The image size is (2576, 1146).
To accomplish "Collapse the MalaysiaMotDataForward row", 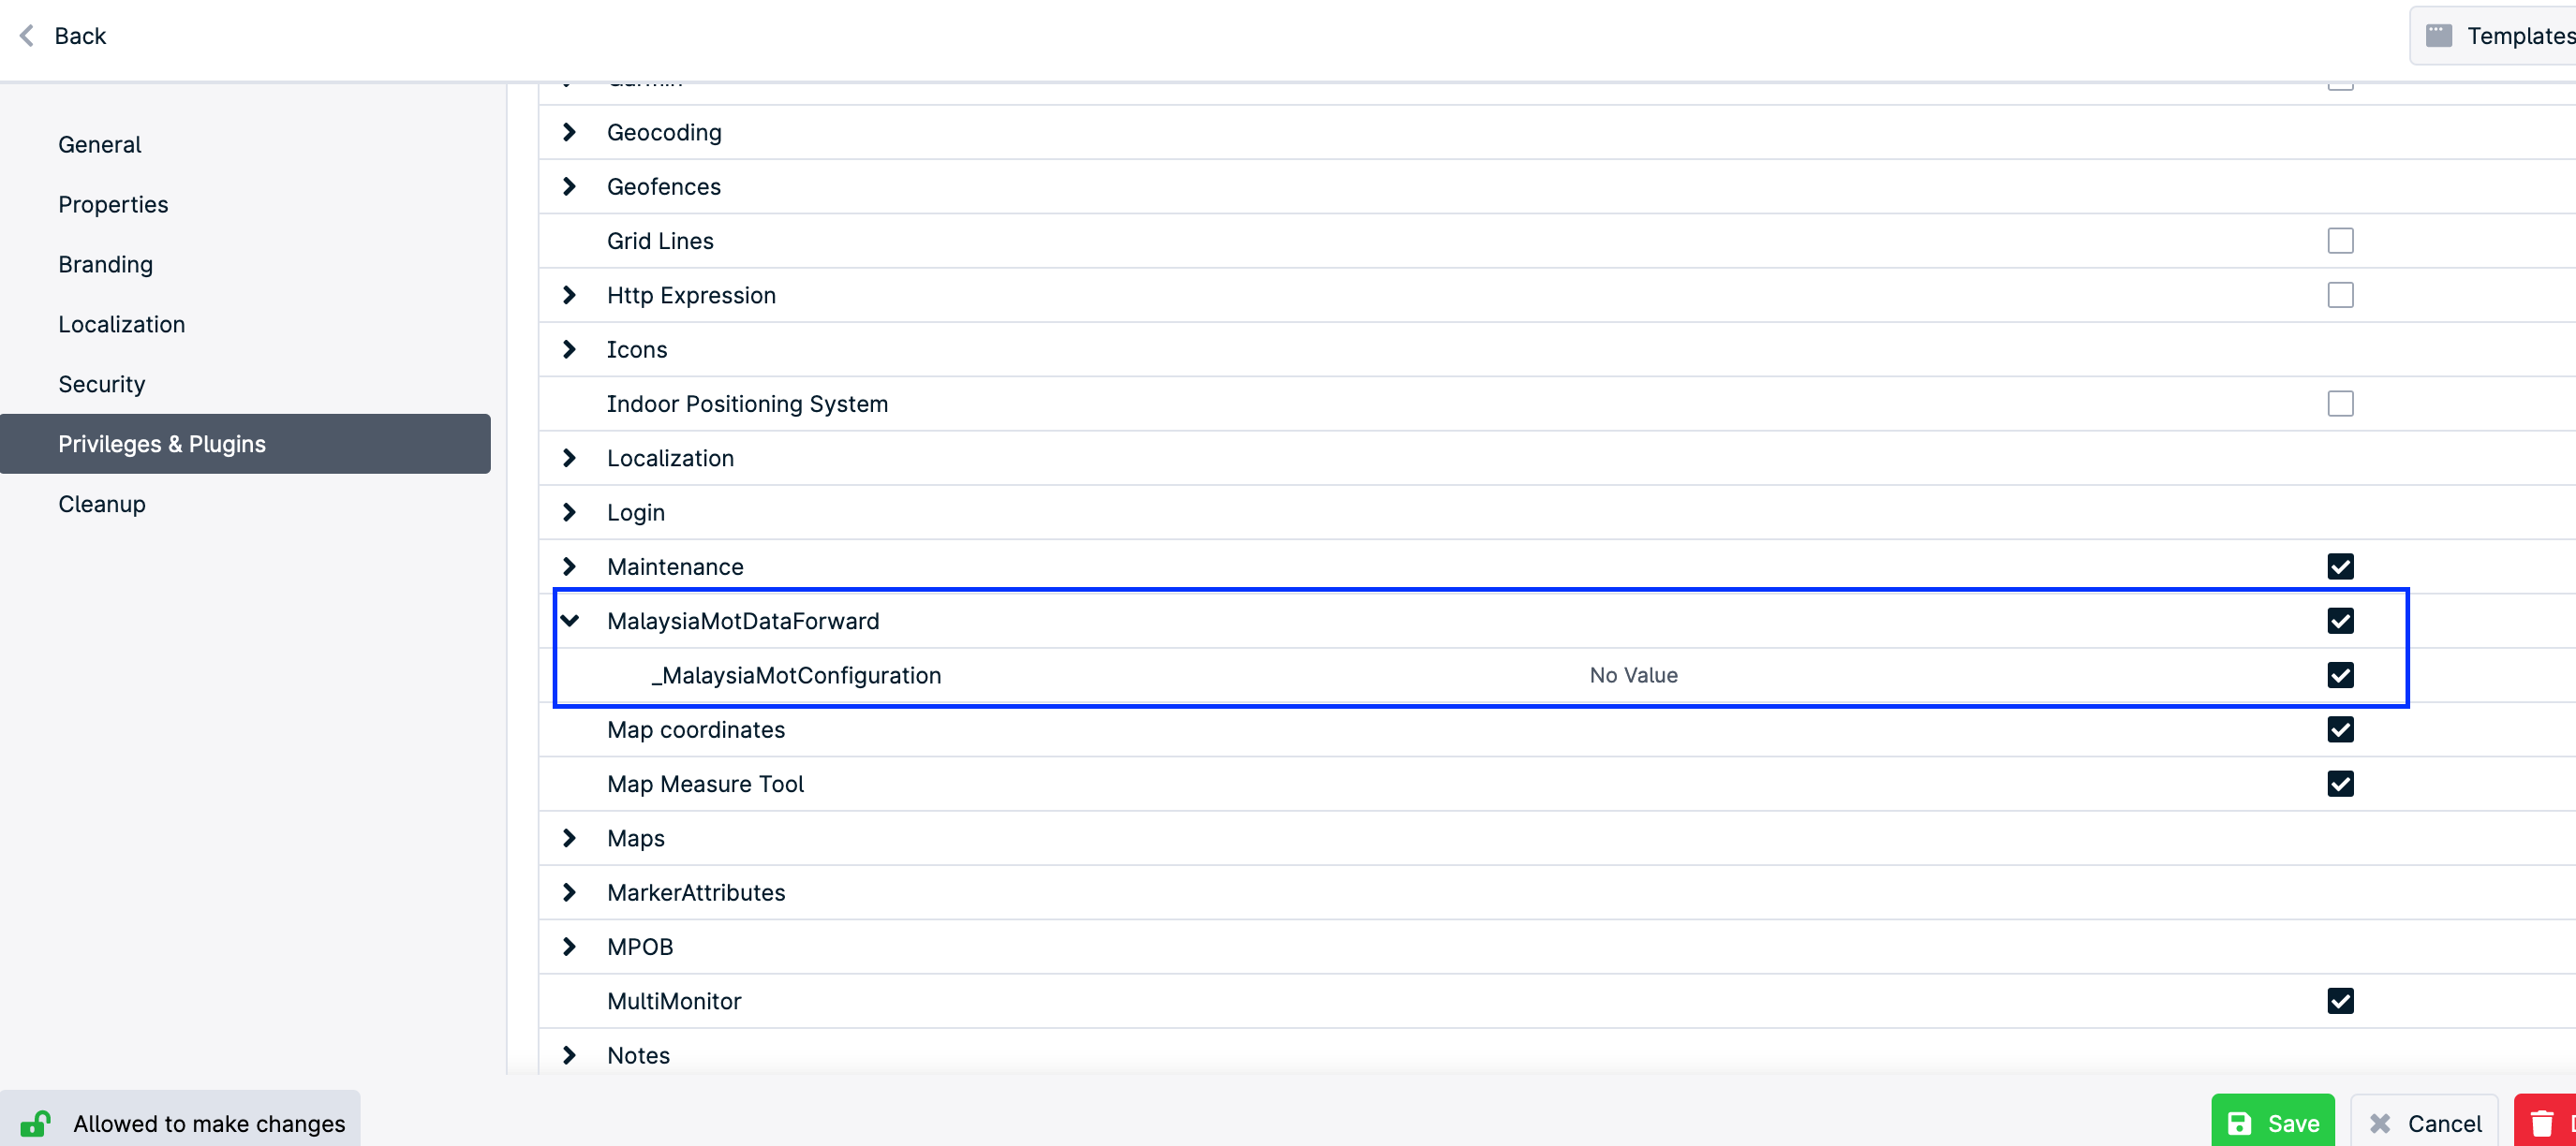I will tap(569, 621).
